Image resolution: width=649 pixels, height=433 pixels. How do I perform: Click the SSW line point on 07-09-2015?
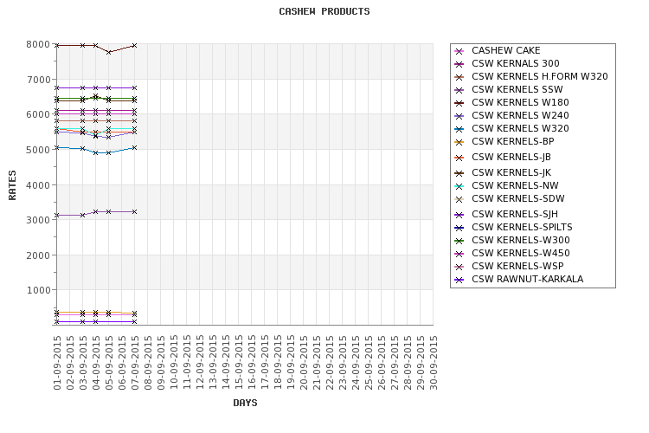pos(134,211)
